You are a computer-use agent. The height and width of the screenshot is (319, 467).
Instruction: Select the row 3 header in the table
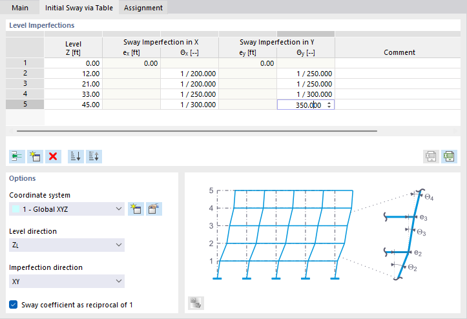25,83
